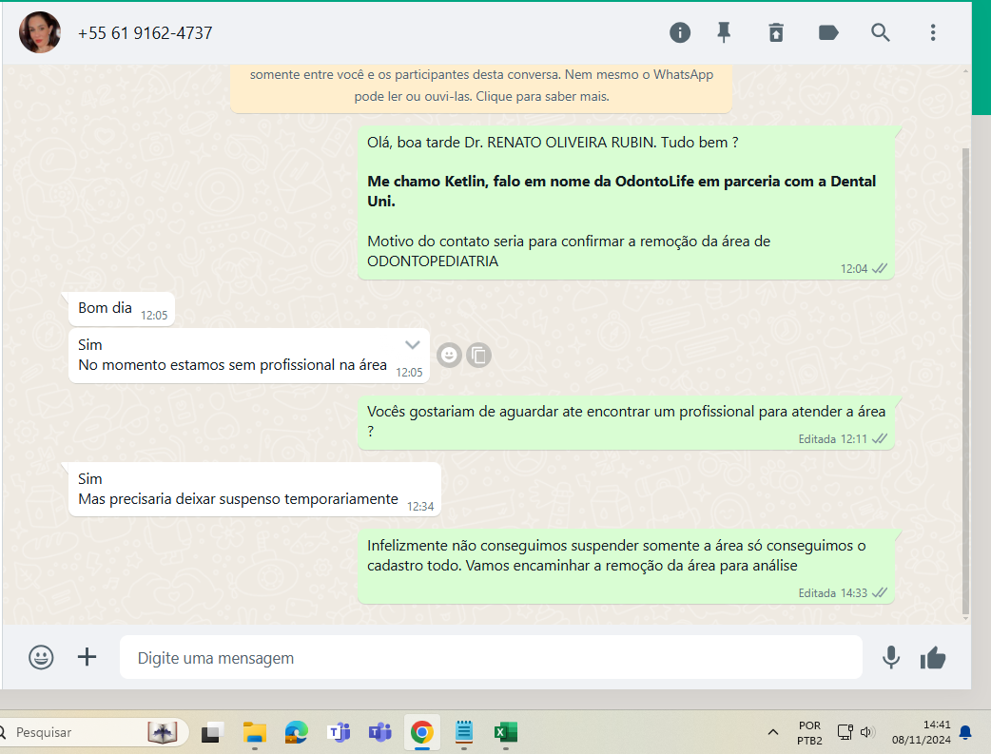
Task: Open the label tag icon
Action: [x=828, y=32]
